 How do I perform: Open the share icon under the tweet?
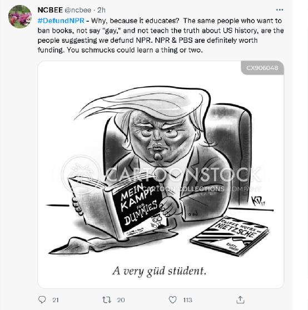[x=240, y=299]
